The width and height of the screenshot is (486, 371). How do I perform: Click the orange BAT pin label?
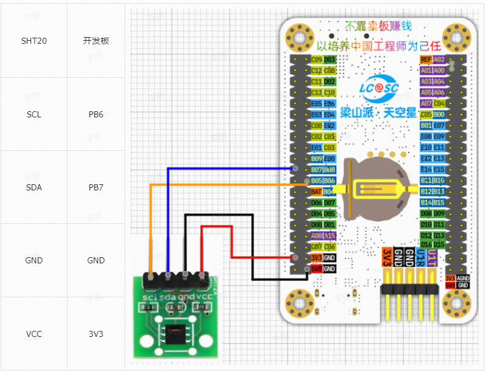[x=316, y=192]
